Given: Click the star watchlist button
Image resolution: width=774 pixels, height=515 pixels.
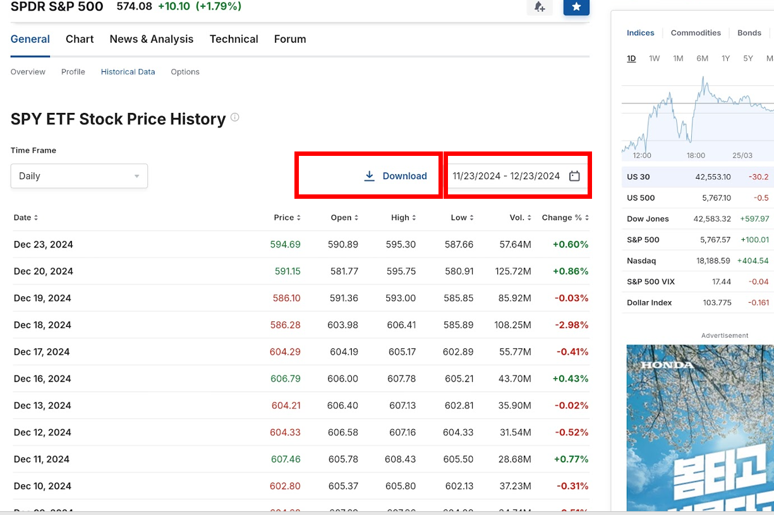Looking at the screenshot, I should [x=576, y=7].
